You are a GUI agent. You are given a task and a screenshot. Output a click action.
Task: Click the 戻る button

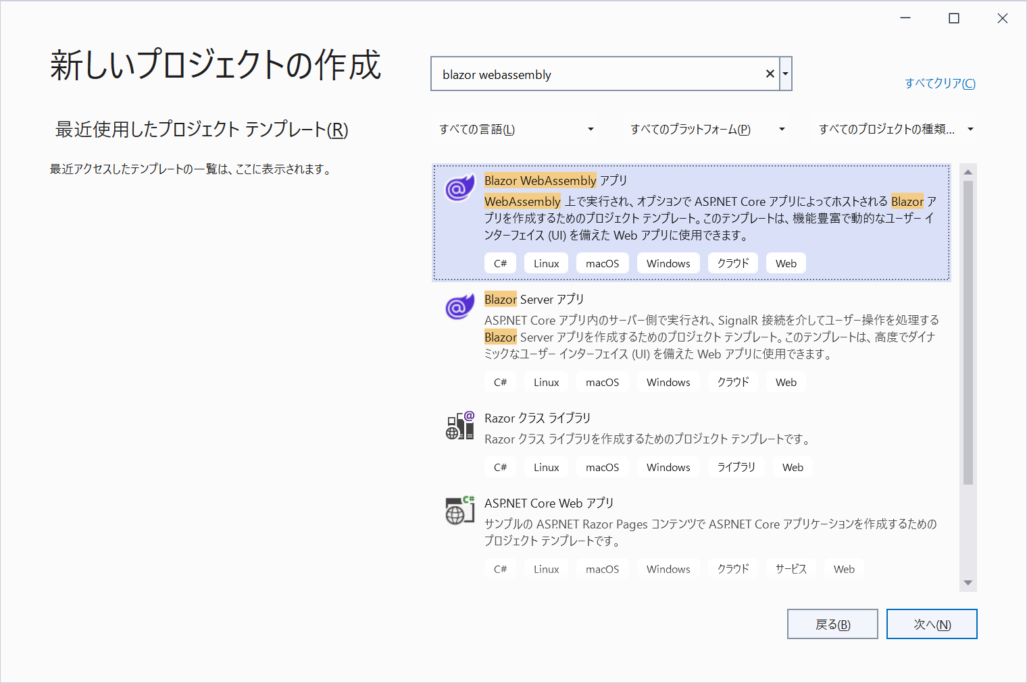832,624
